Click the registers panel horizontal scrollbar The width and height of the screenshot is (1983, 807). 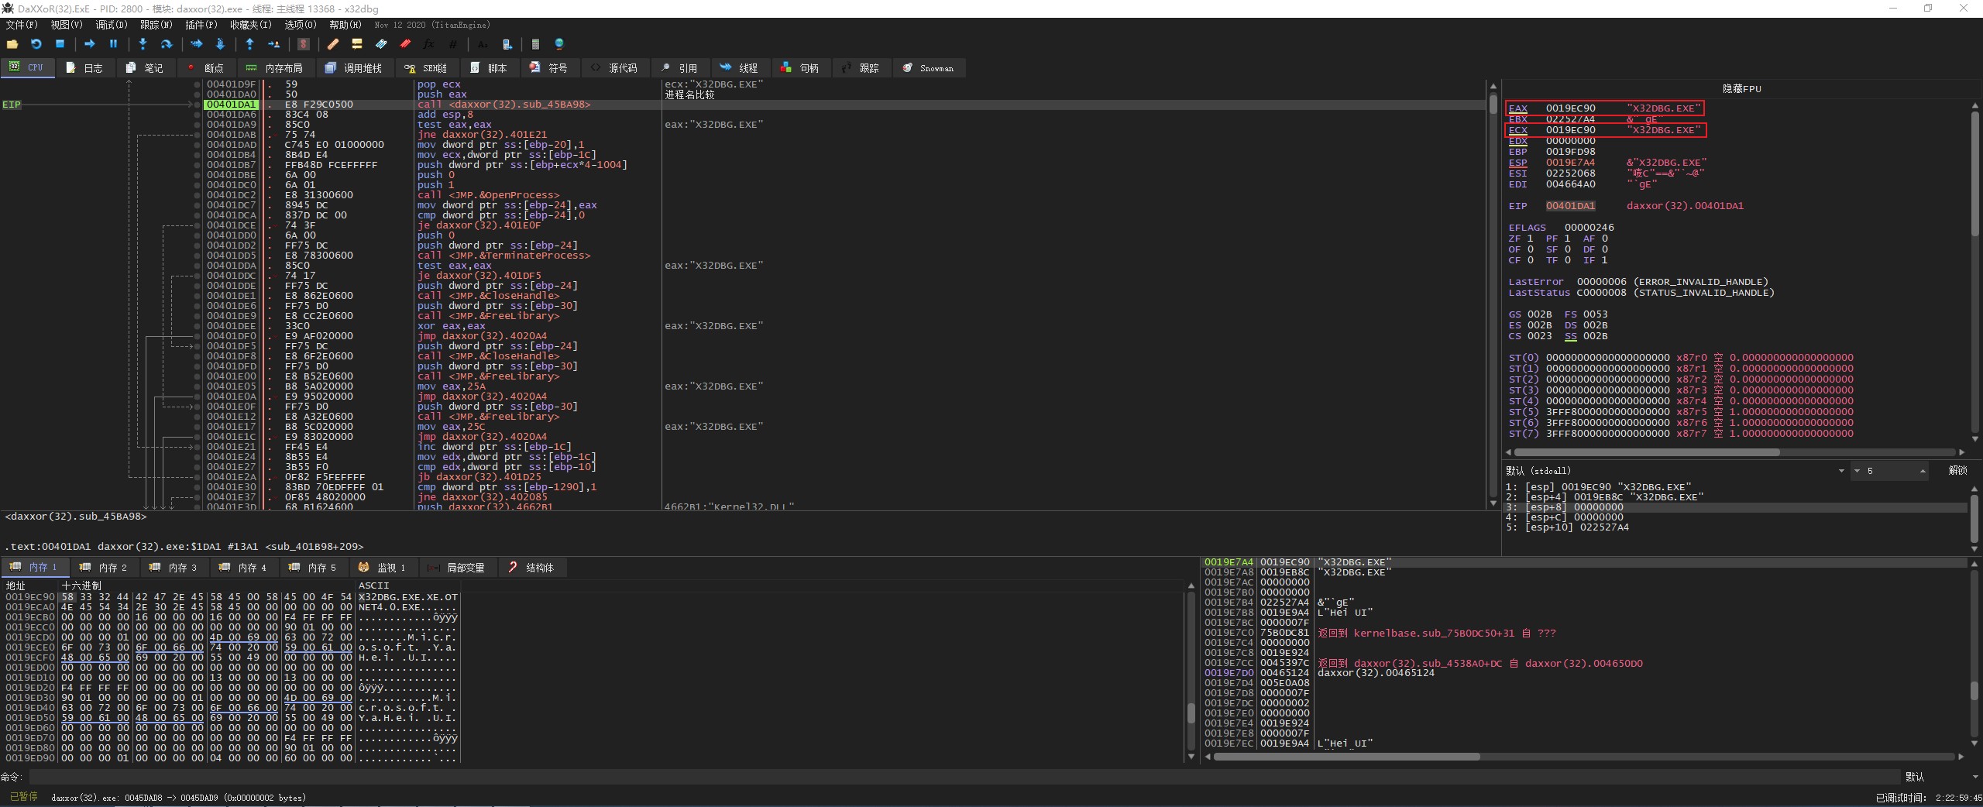point(1646,452)
